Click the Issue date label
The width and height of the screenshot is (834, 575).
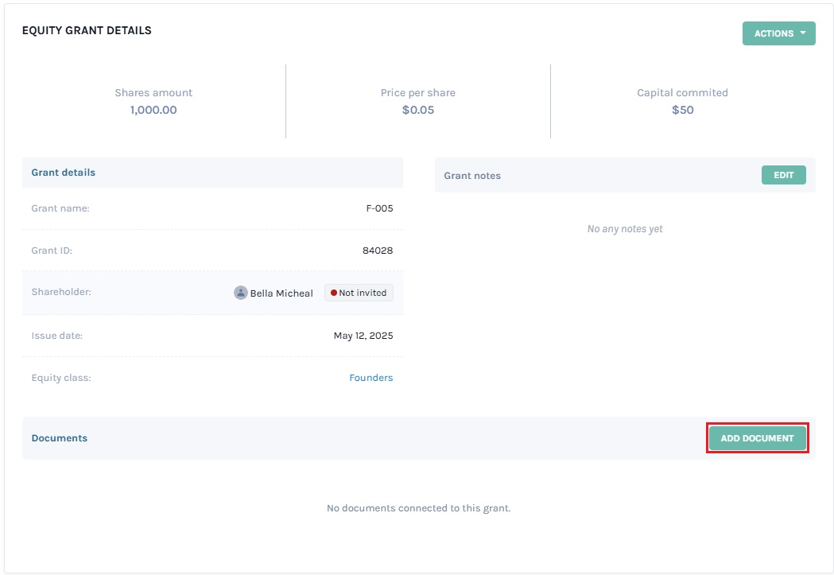click(57, 336)
